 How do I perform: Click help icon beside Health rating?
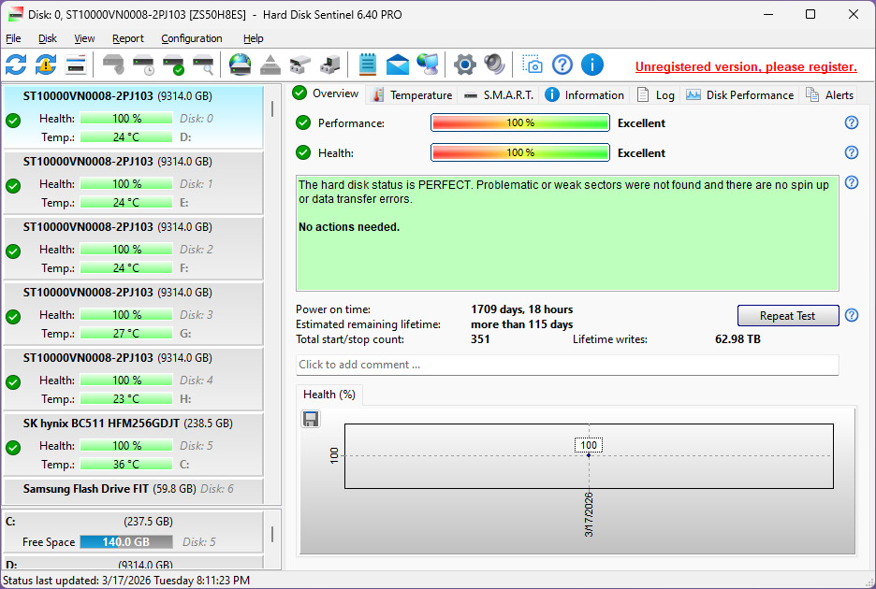(x=852, y=152)
